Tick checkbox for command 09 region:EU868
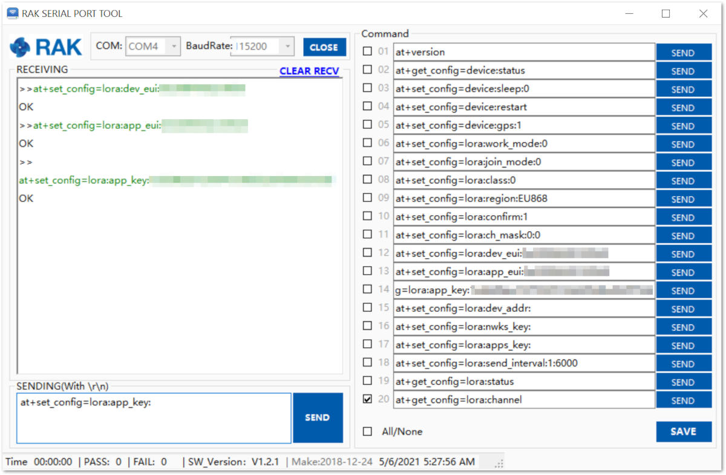 click(x=367, y=198)
